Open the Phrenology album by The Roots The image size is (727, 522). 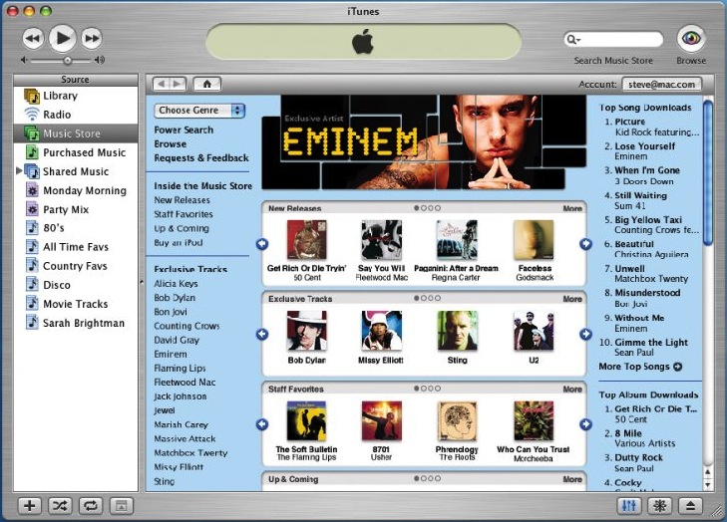pyautogui.click(x=457, y=420)
